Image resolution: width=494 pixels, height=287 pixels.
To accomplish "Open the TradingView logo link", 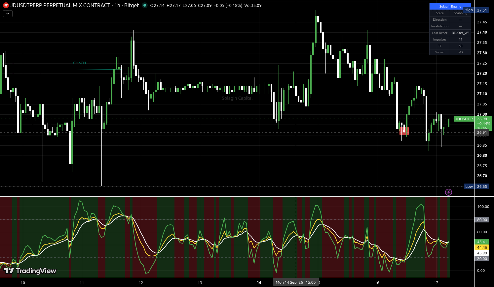I will pyautogui.click(x=30, y=271).
